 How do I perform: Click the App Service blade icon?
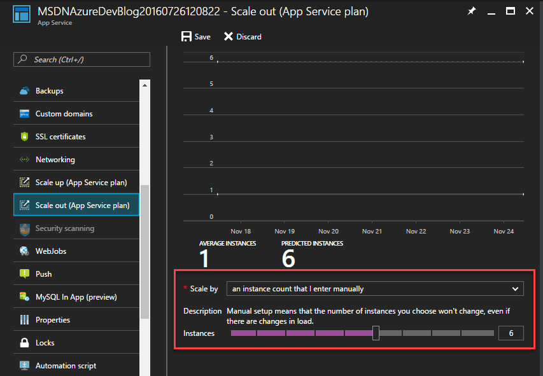click(22, 14)
